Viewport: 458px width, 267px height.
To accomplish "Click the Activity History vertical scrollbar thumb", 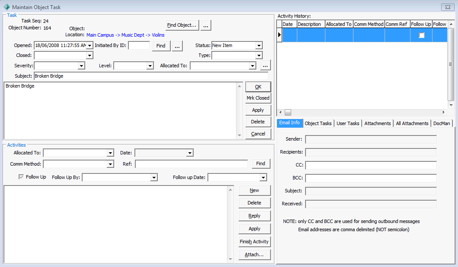I will 451,64.
